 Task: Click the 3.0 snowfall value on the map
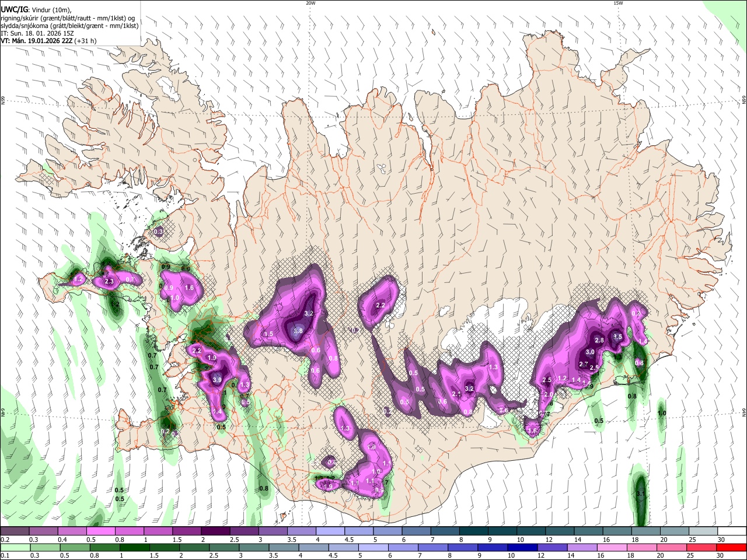click(x=590, y=352)
